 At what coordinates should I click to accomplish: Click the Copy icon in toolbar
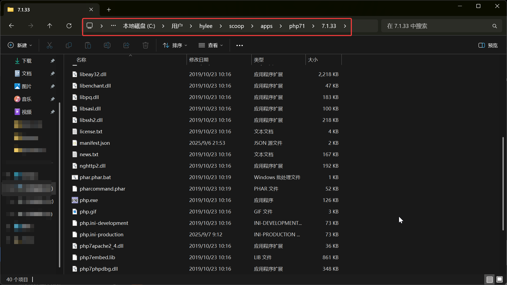coord(69,45)
